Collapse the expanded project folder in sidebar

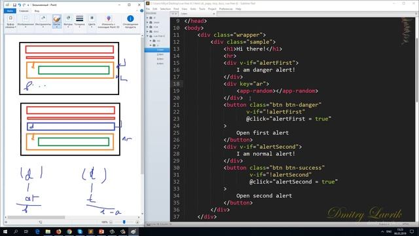click(x=147, y=36)
